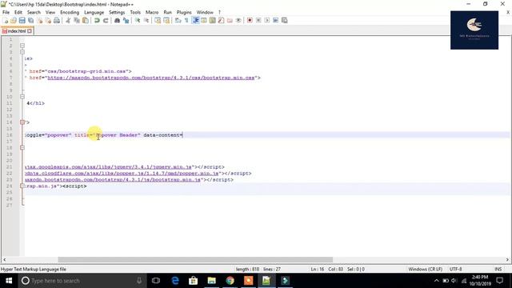Click the popper.min.js URL on line 22
Image resolution: width=512 pixels, height=288 pixels.
coord(122,174)
